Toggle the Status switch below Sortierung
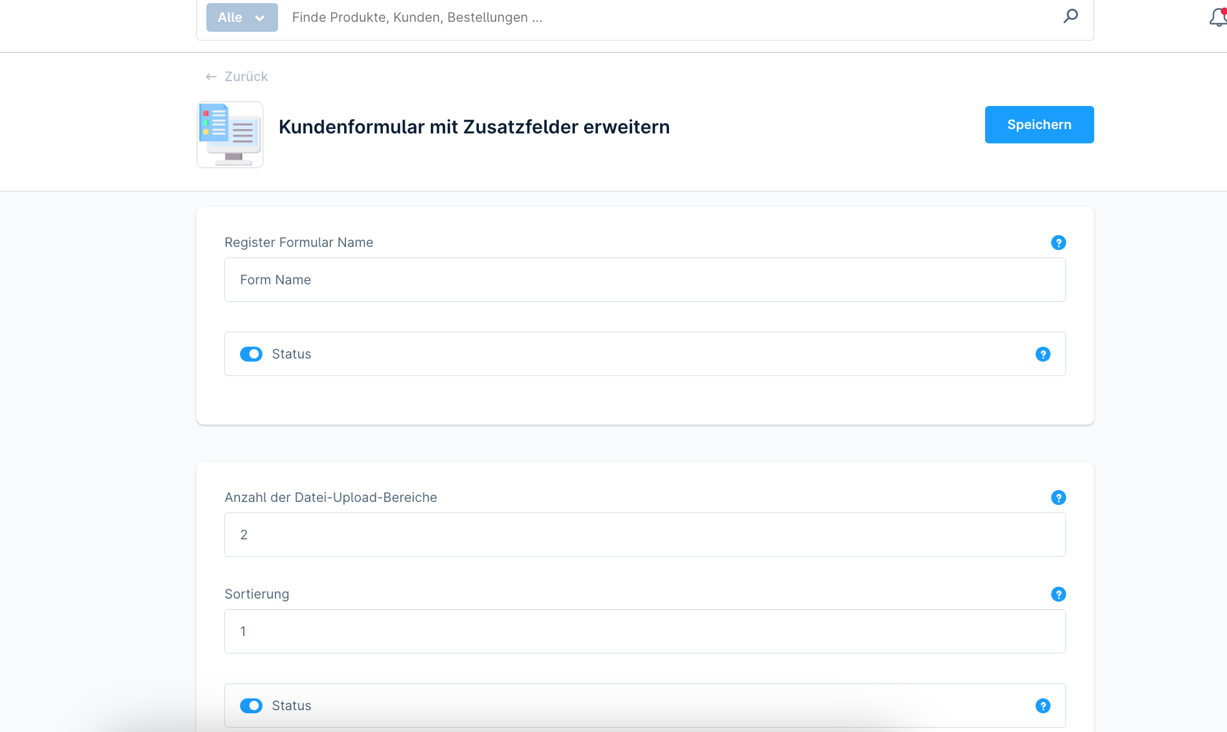 [x=251, y=706]
